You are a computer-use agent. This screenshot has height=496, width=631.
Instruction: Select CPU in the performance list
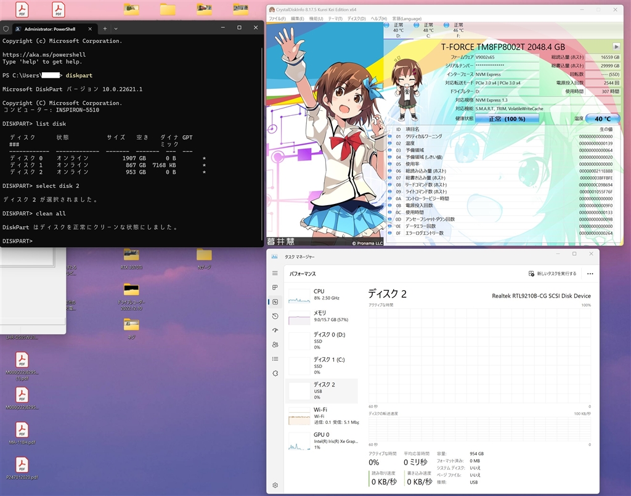(x=322, y=295)
